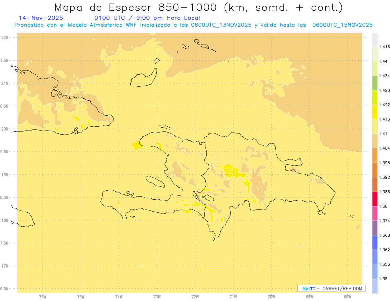Click the "76W" longitude label
Viewport: 390px width, 301px height.
tap(43, 296)
